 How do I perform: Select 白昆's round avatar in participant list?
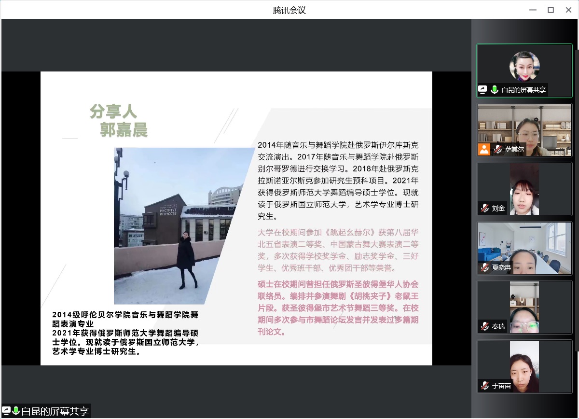pyautogui.click(x=524, y=66)
